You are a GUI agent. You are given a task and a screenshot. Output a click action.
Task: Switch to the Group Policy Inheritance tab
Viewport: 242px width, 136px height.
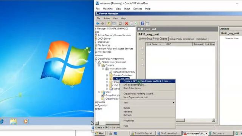pos(181,39)
